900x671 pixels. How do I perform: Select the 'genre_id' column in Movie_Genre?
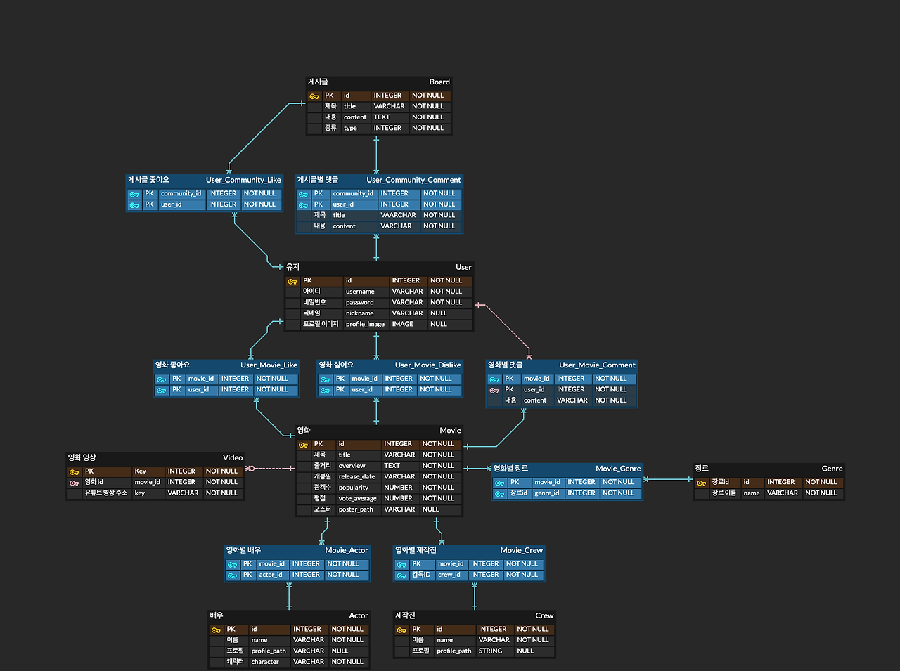click(x=547, y=493)
